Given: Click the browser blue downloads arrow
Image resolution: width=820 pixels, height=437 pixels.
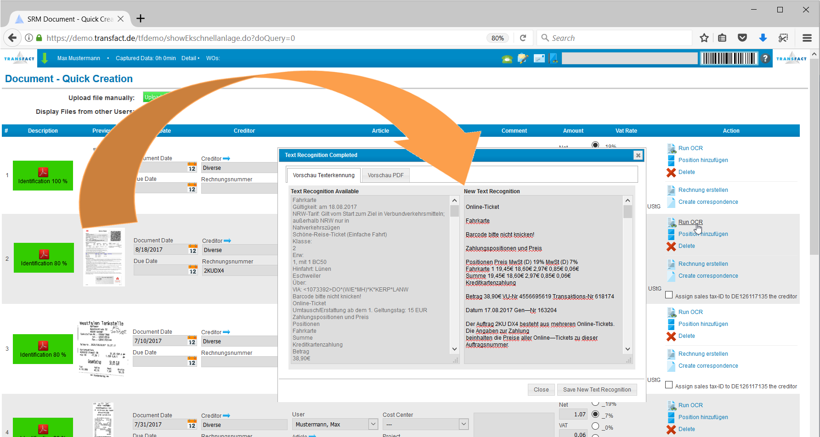Looking at the screenshot, I should pyautogui.click(x=763, y=38).
